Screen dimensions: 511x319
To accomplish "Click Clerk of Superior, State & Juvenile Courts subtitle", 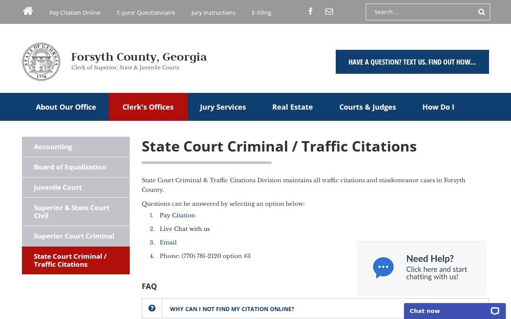I will tap(125, 68).
